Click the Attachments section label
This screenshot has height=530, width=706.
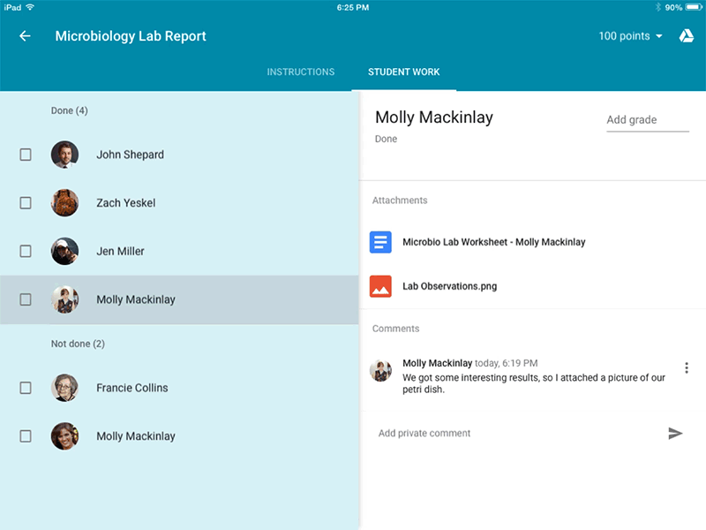pos(400,201)
